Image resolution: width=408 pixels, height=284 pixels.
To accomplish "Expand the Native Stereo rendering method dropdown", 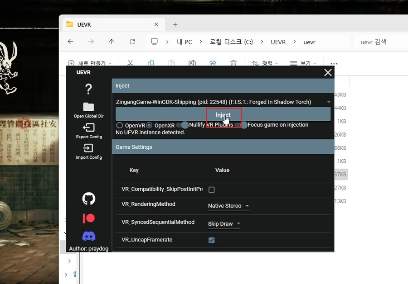I will [x=228, y=206].
